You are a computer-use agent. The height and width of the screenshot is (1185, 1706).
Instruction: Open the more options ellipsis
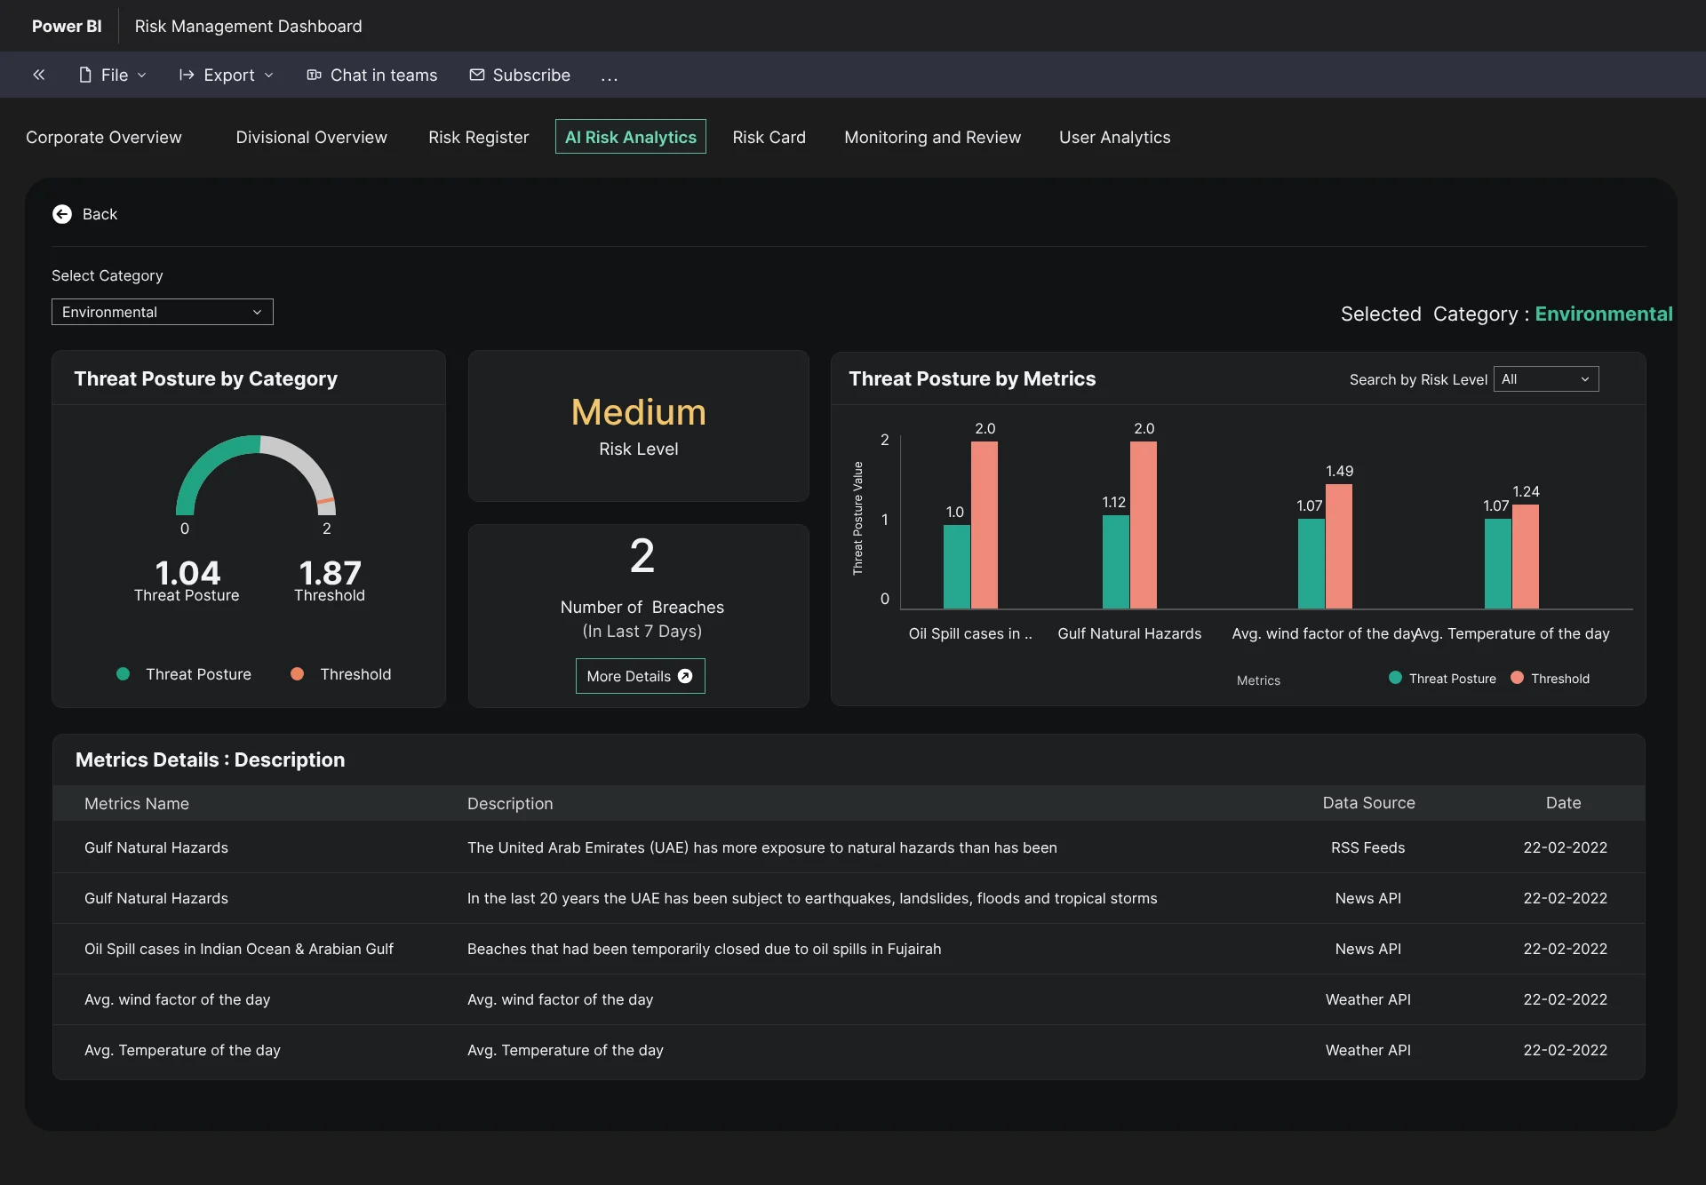coord(609,78)
